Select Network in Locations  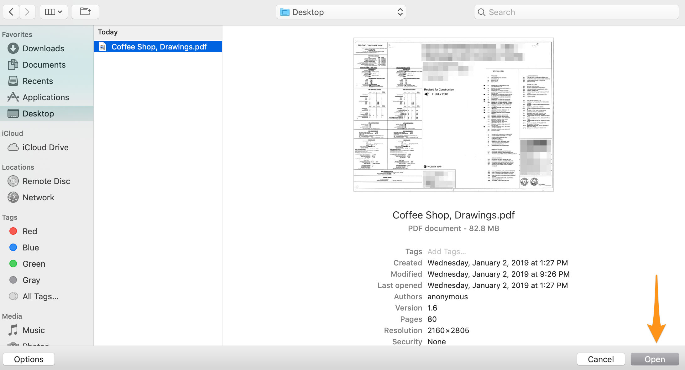pyautogui.click(x=38, y=198)
